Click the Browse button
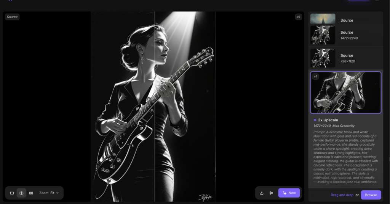390x204 pixels. point(371,195)
